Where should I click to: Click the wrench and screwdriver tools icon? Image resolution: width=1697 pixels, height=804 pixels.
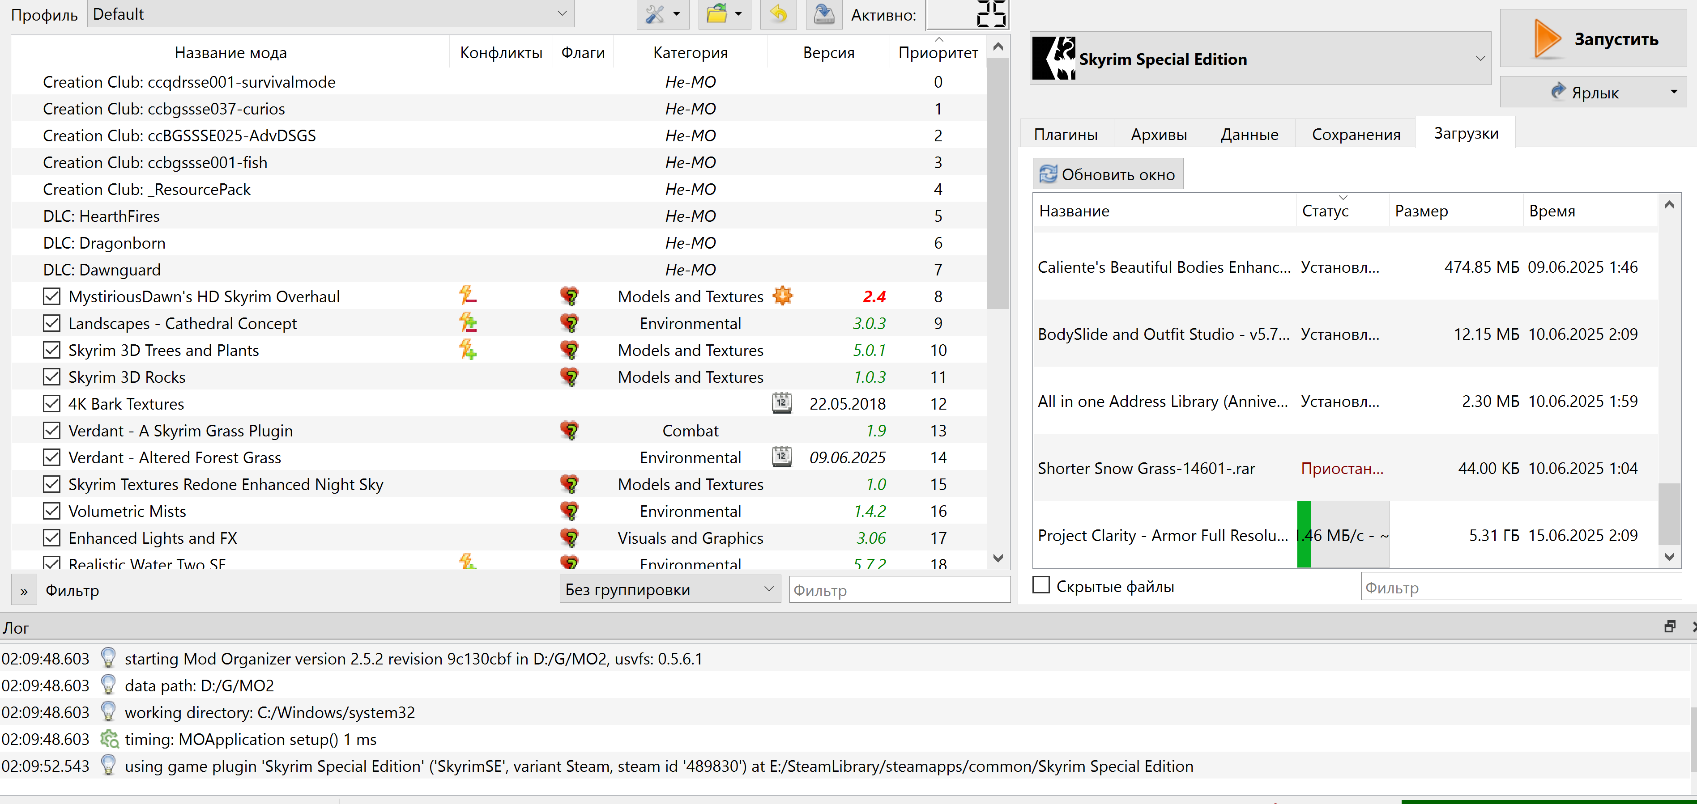pyautogui.click(x=655, y=14)
